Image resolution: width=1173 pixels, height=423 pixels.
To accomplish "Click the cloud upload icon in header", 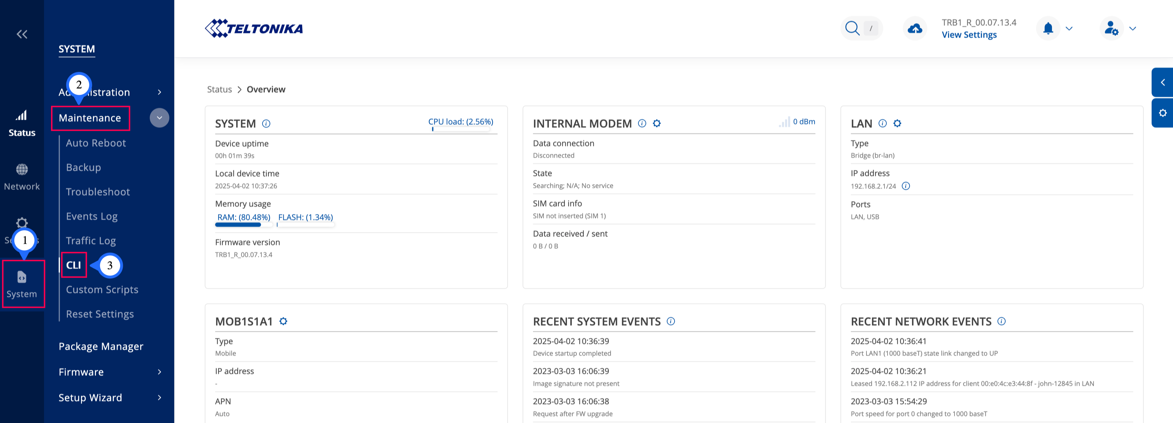I will [915, 29].
